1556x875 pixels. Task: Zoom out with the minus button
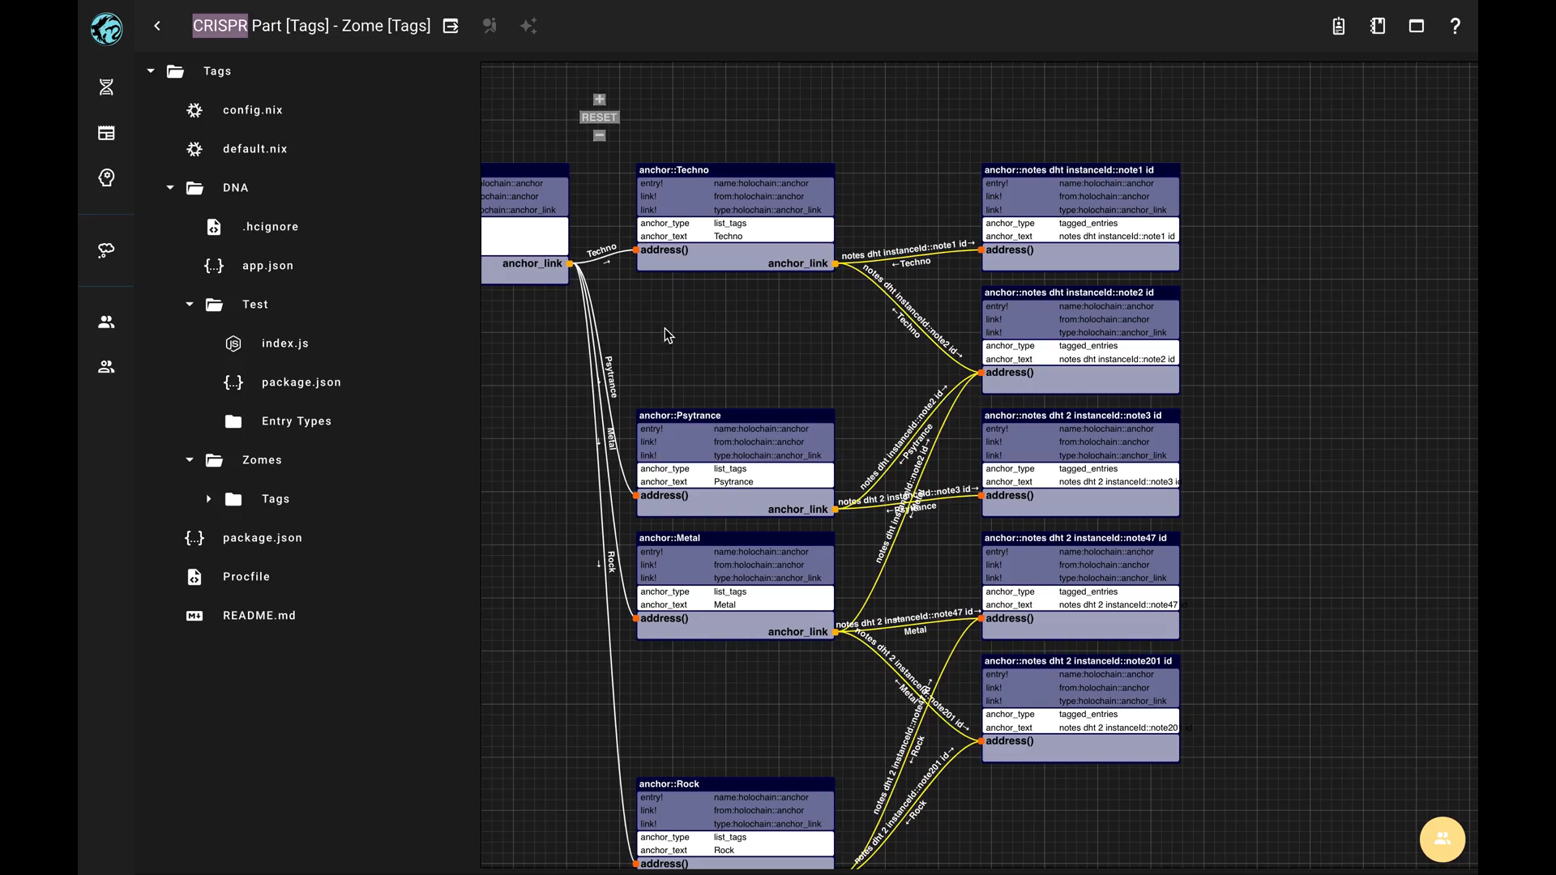coord(599,135)
